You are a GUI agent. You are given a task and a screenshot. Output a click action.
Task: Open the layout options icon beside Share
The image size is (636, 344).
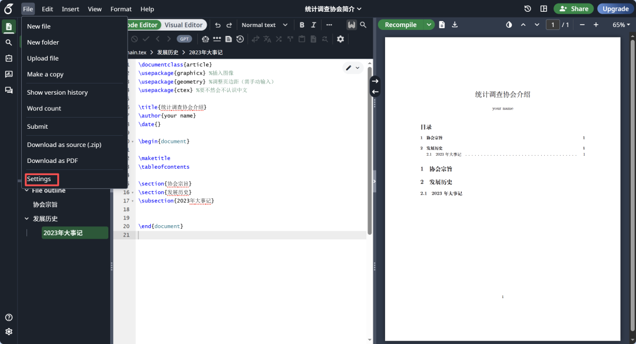(x=544, y=9)
